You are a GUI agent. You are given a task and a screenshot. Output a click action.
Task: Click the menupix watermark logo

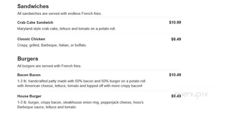pos(192,95)
